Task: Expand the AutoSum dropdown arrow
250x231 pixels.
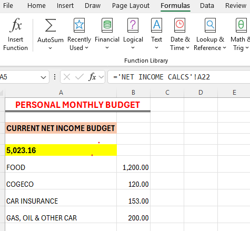Action: pos(51,48)
